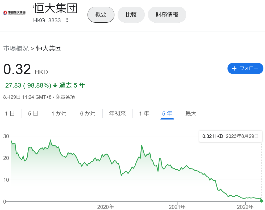
Task: Switch chart range to 1 年
Action: pyautogui.click(x=144, y=113)
